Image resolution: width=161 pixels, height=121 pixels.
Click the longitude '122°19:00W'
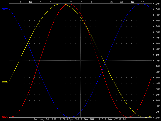[x=105, y=119]
